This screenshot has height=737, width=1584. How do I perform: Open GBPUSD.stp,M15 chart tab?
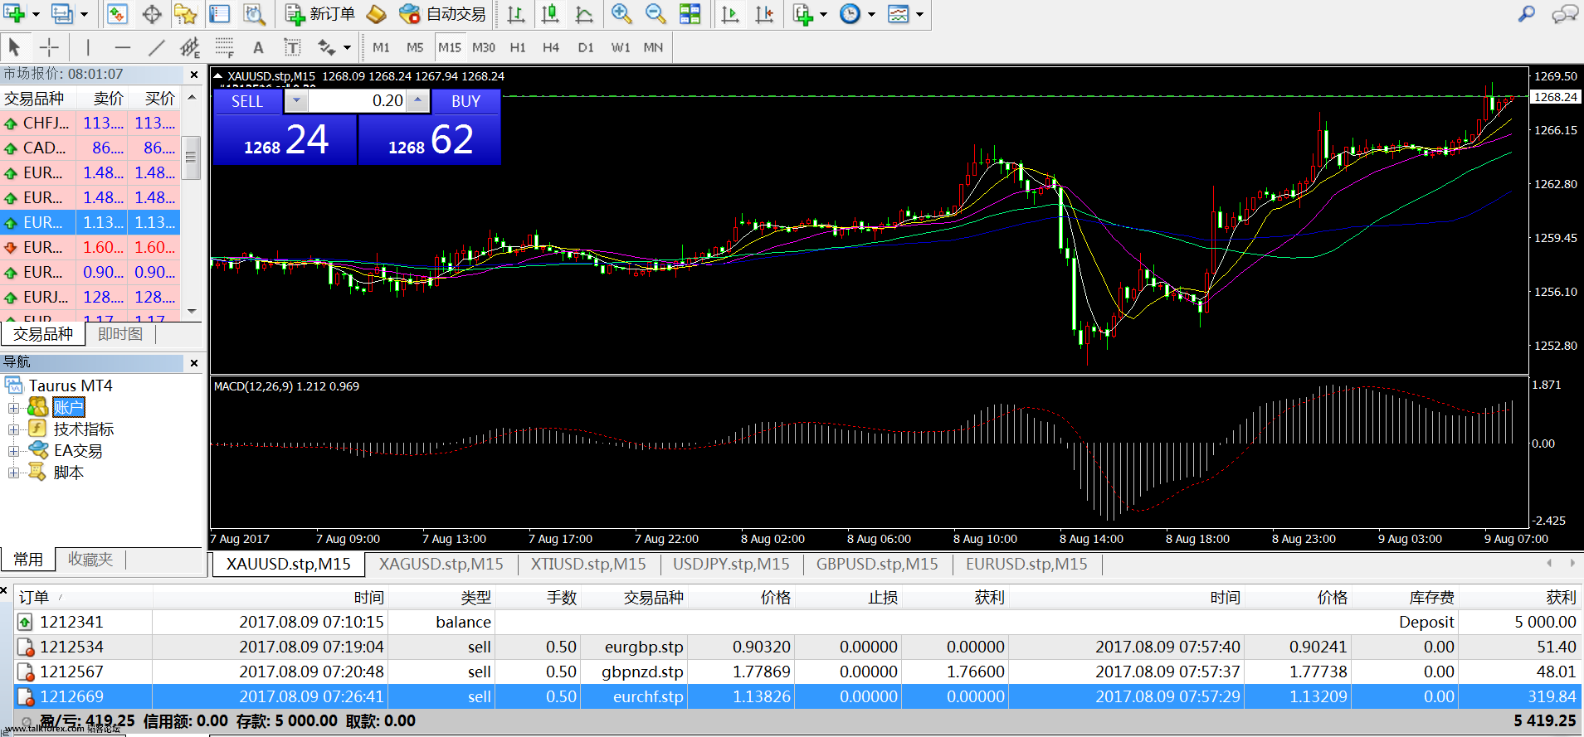(877, 564)
